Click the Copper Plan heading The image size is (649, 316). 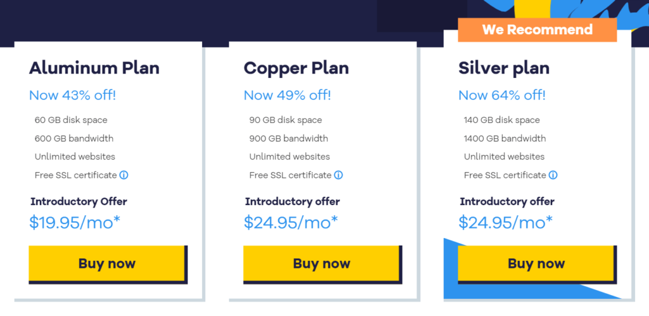296,68
